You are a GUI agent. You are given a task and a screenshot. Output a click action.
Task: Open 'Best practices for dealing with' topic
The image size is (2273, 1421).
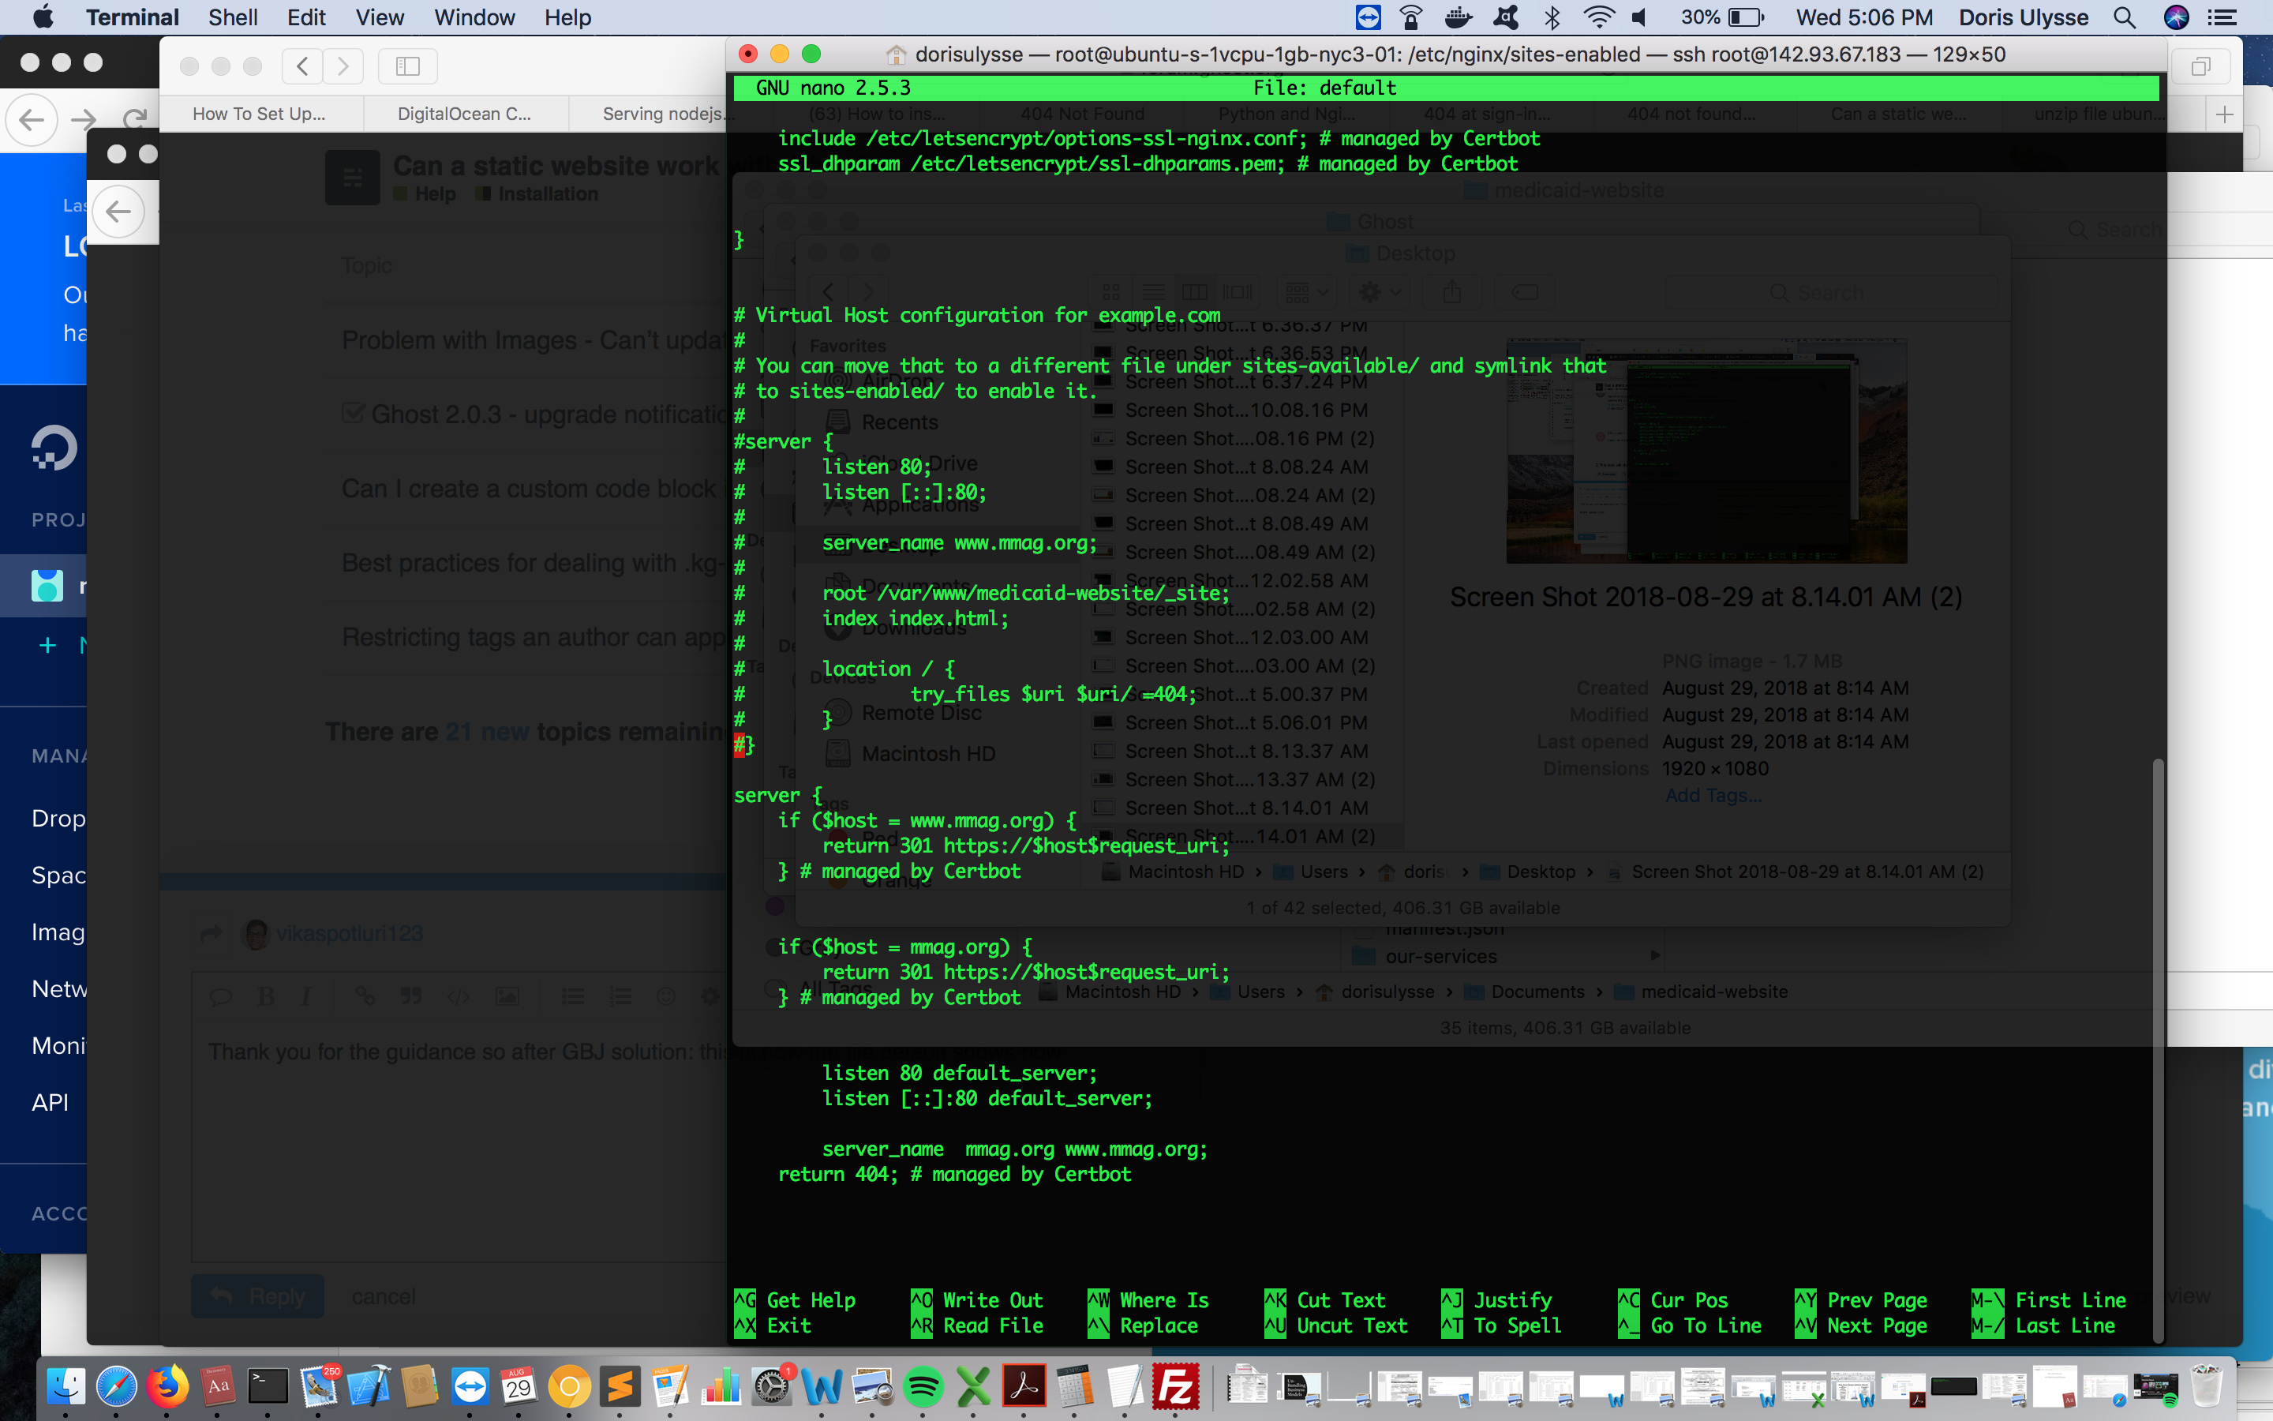point(534,563)
